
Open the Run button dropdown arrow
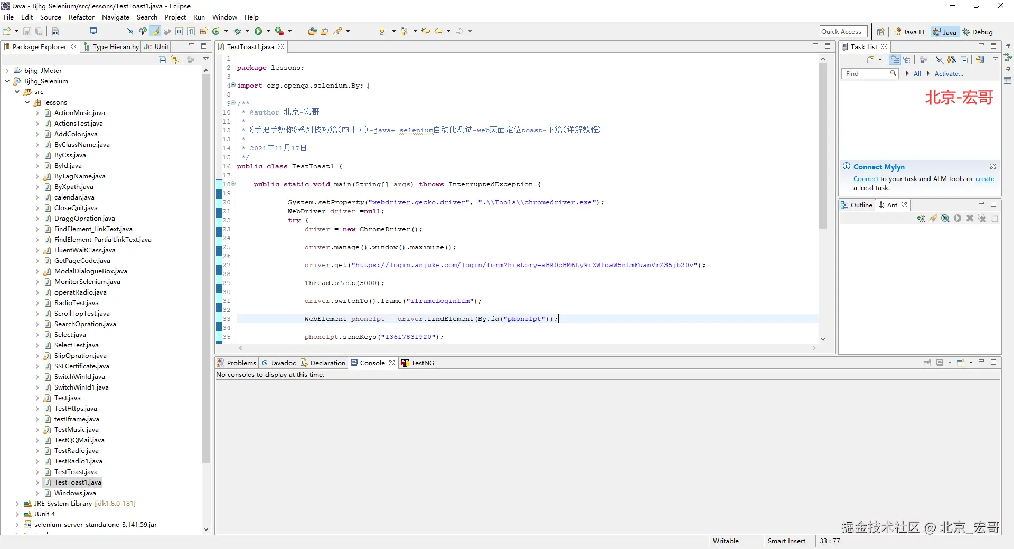click(268, 32)
